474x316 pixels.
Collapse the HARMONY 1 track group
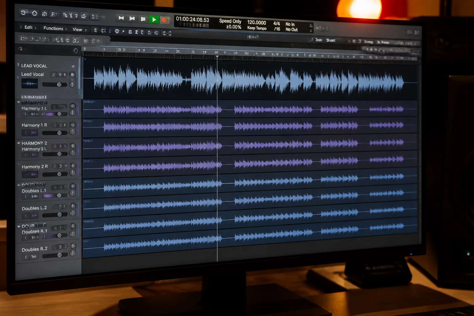[19, 102]
